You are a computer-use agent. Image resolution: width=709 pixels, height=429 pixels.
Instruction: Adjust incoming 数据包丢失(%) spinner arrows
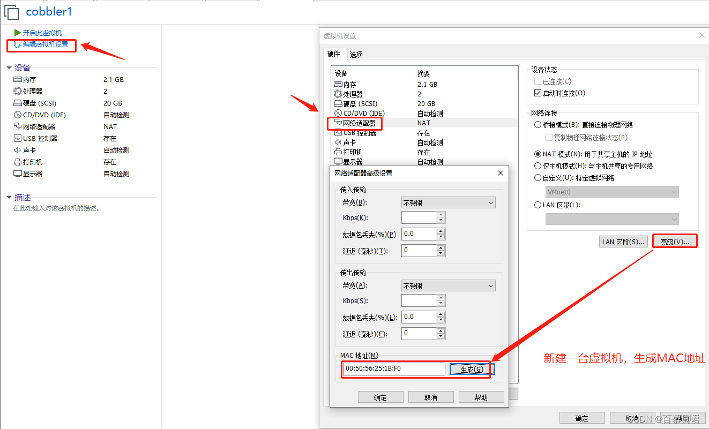point(441,234)
